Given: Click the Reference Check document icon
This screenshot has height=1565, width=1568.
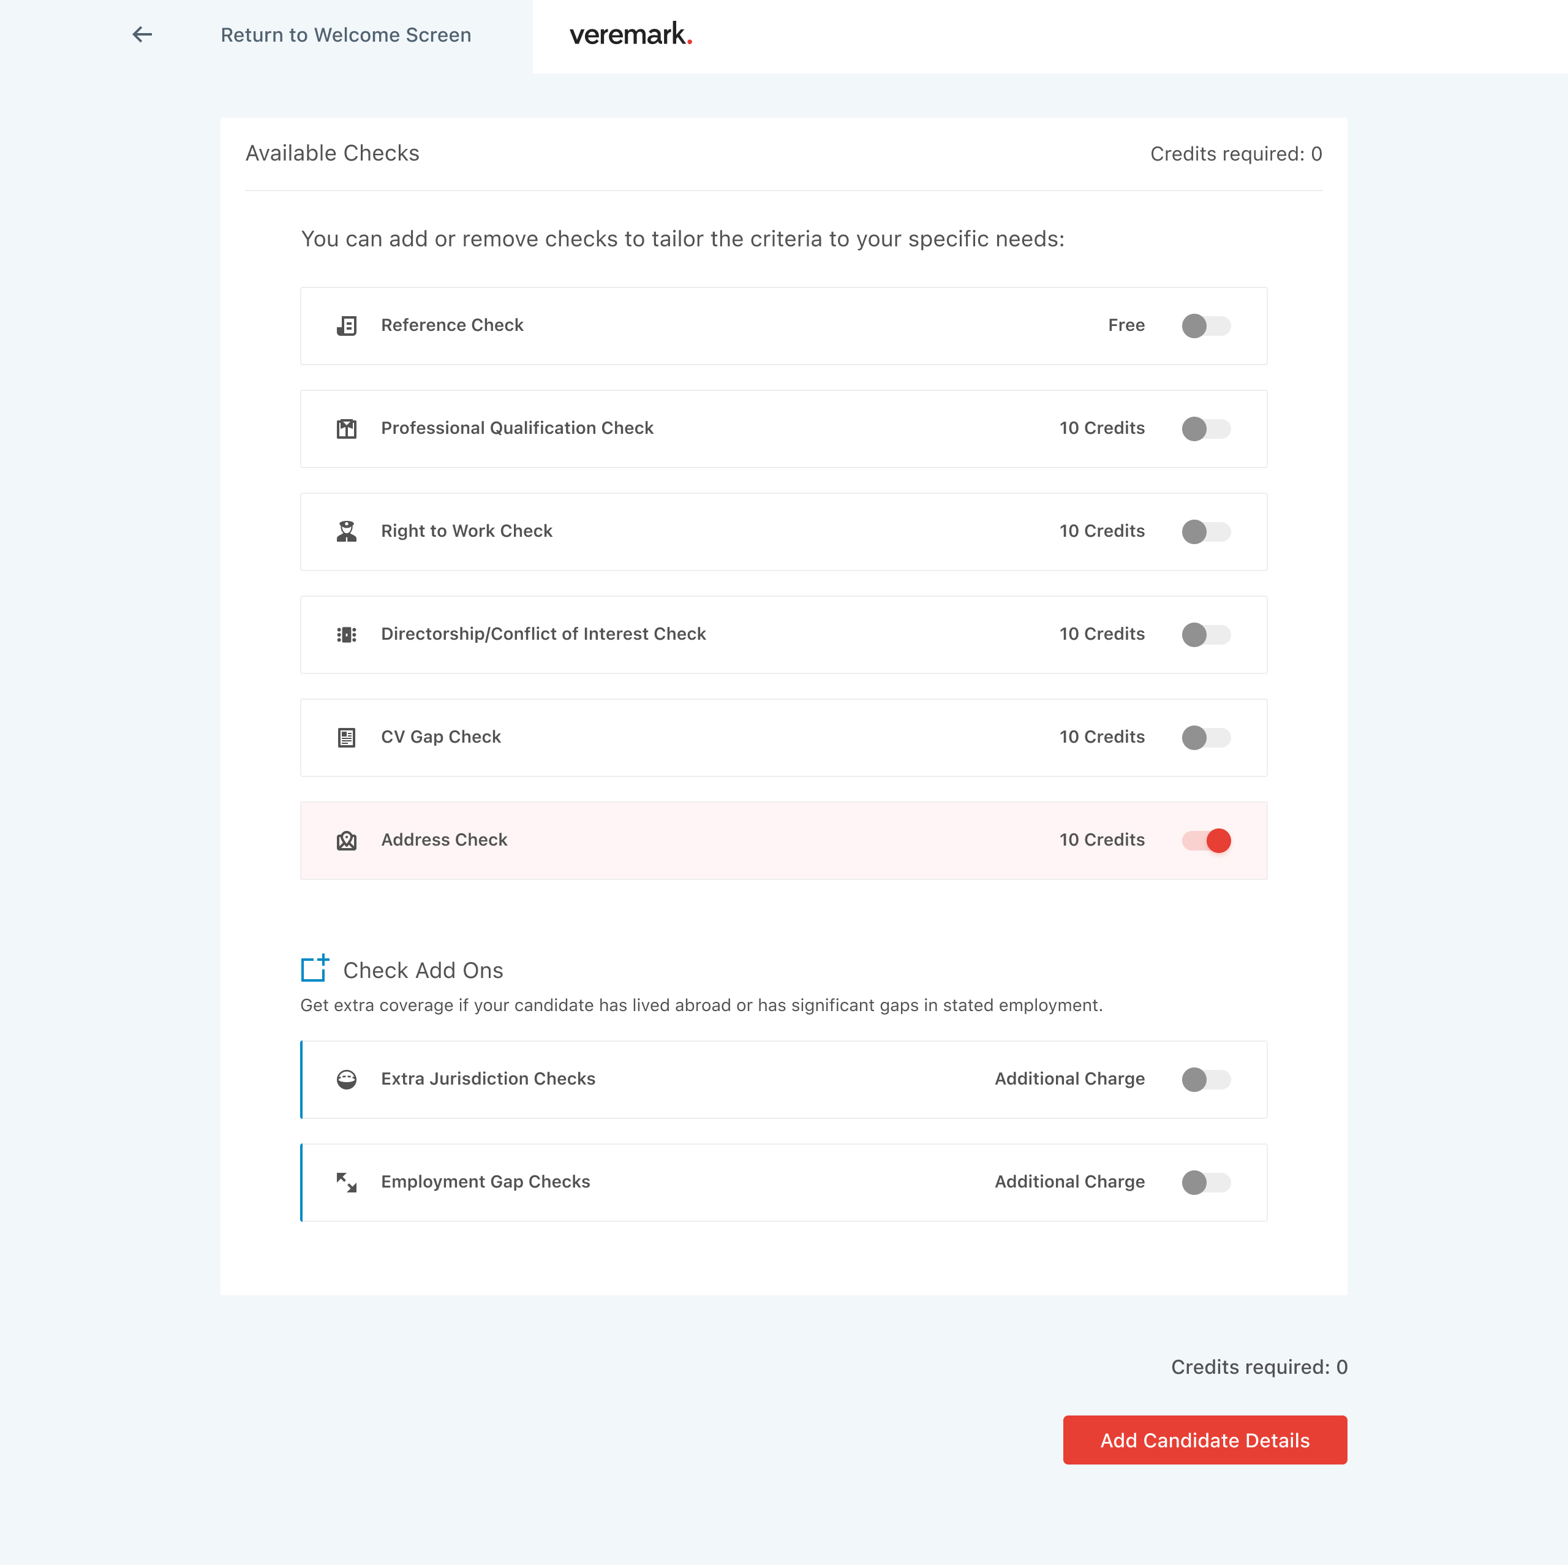Looking at the screenshot, I should point(347,325).
